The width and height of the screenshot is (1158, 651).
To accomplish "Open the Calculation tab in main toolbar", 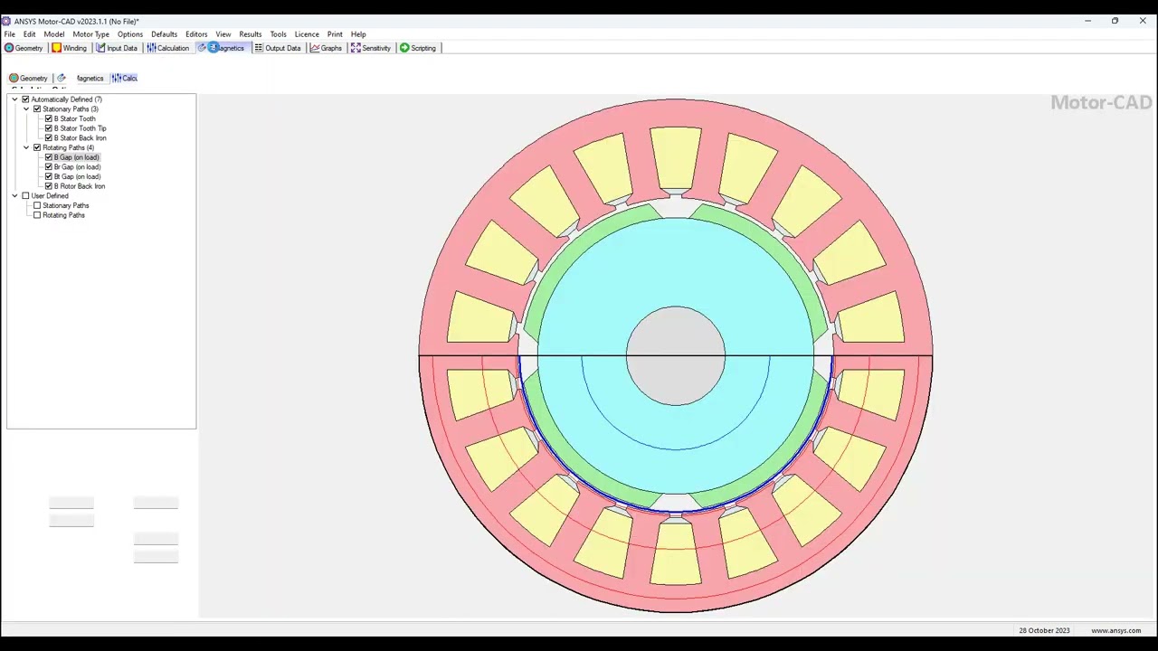I will tap(168, 48).
